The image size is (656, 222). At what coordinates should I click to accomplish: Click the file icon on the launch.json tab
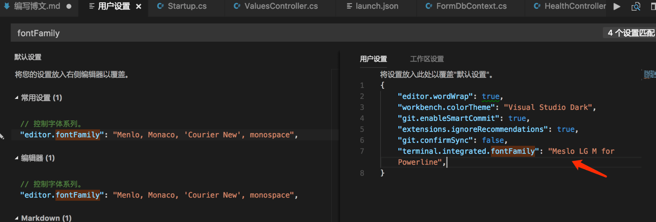[x=349, y=6]
